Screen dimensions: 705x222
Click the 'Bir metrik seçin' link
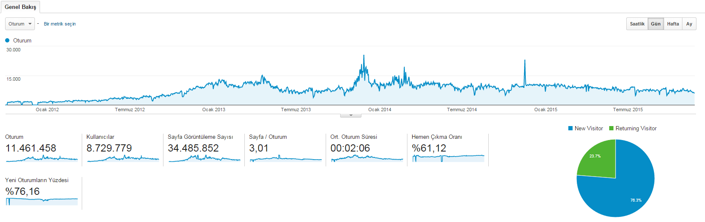[x=60, y=24]
